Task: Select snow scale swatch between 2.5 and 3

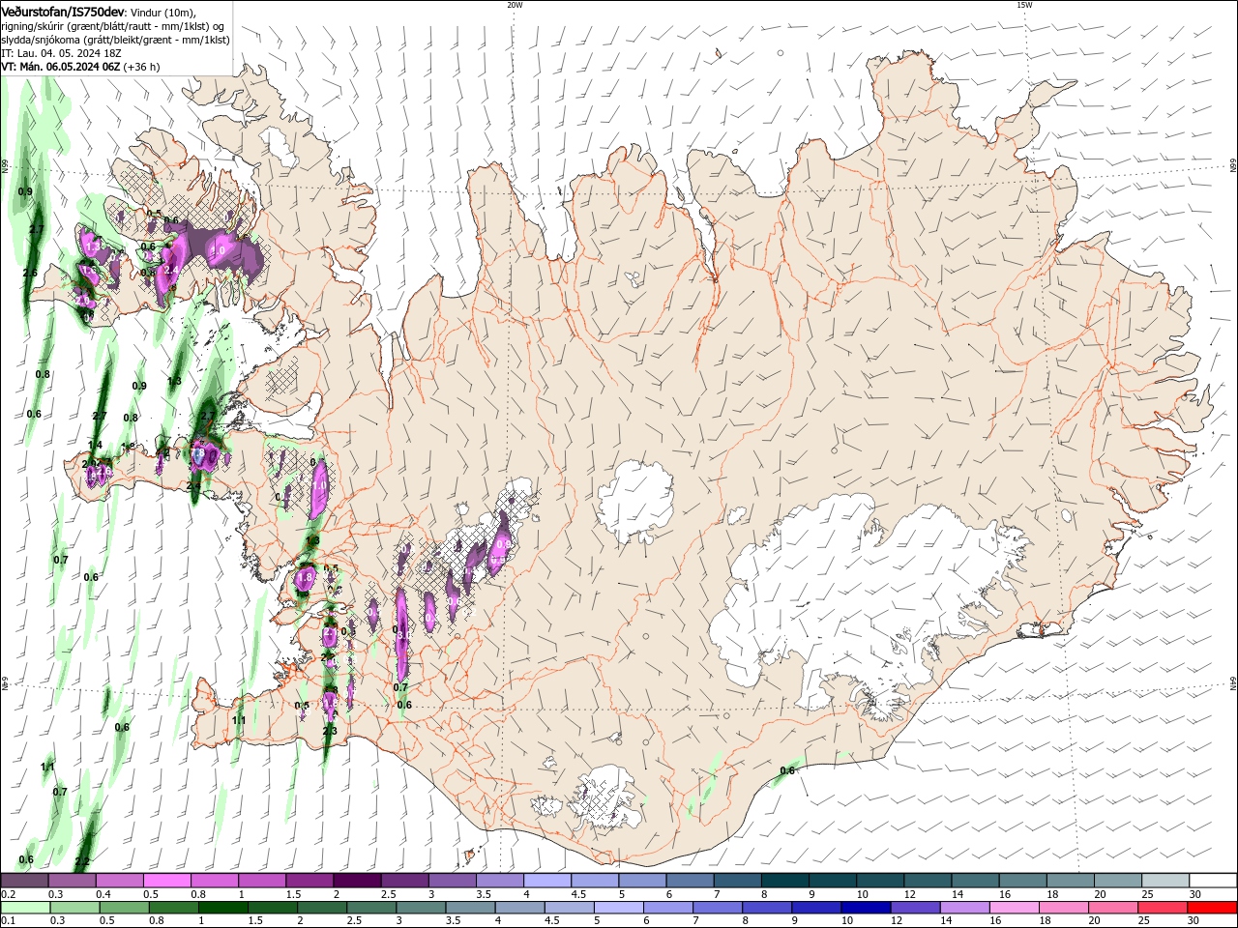Action: click(x=404, y=881)
